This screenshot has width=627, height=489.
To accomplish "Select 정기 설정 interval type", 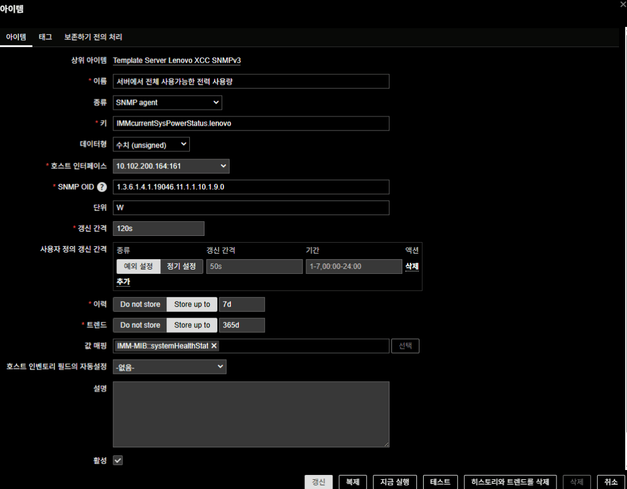I will pyautogui.click(x=181, y=267).
